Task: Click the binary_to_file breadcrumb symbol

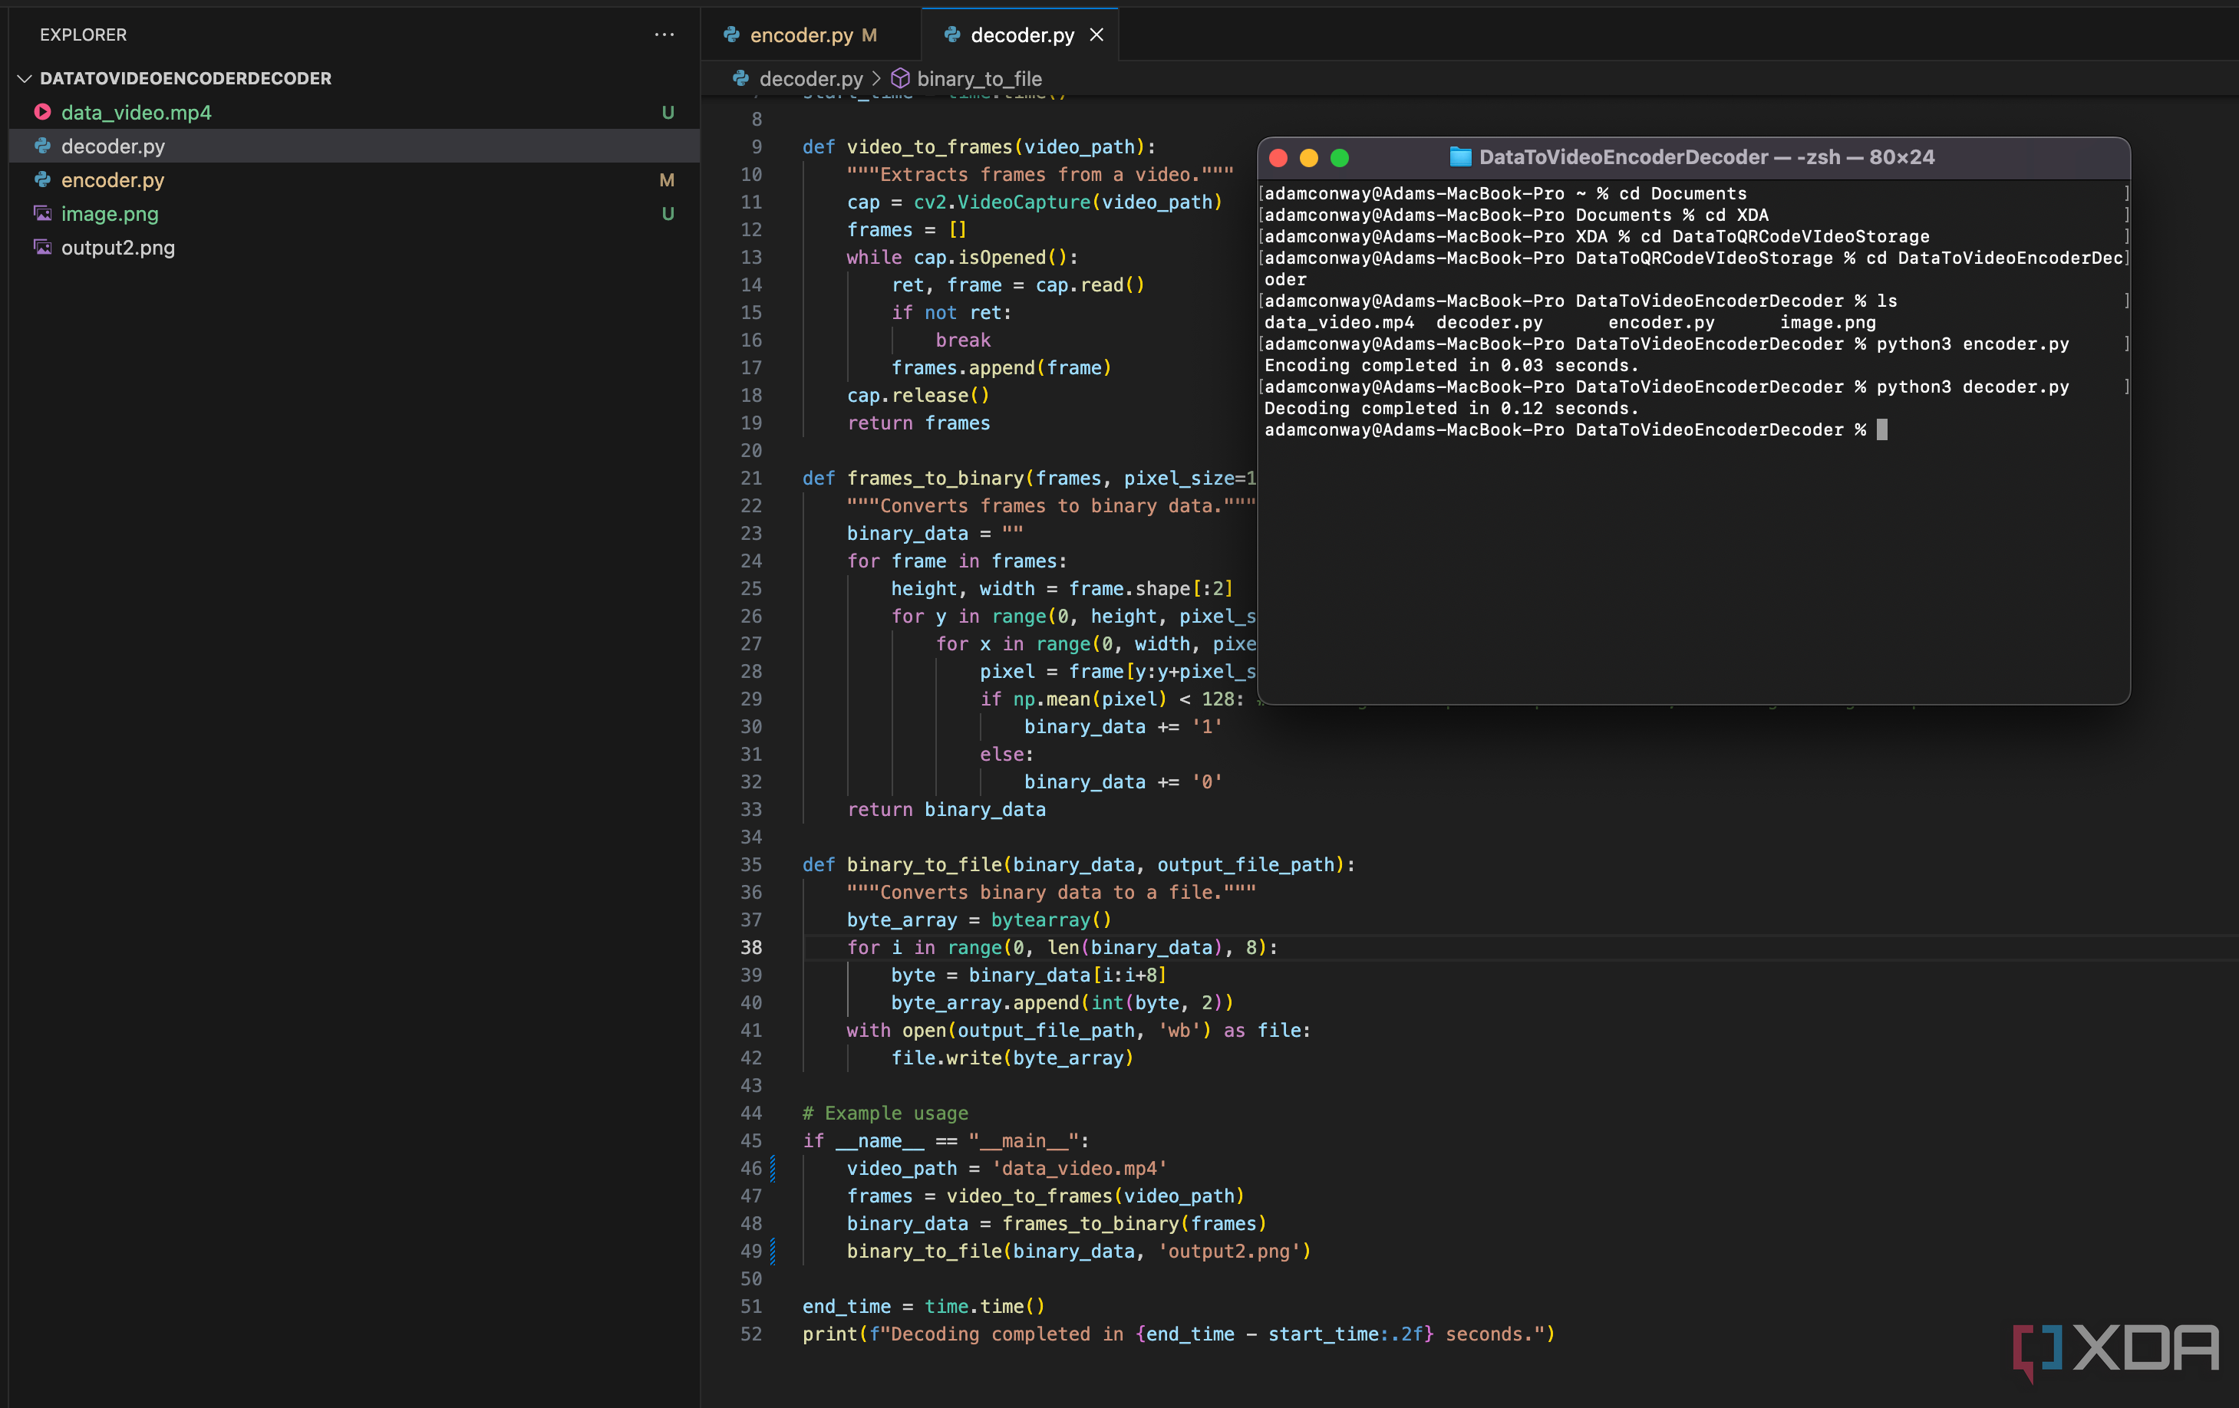Action: [979, 79]
